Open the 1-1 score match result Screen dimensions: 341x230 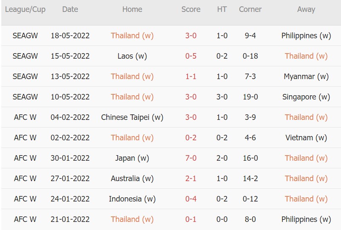[191, 77]
